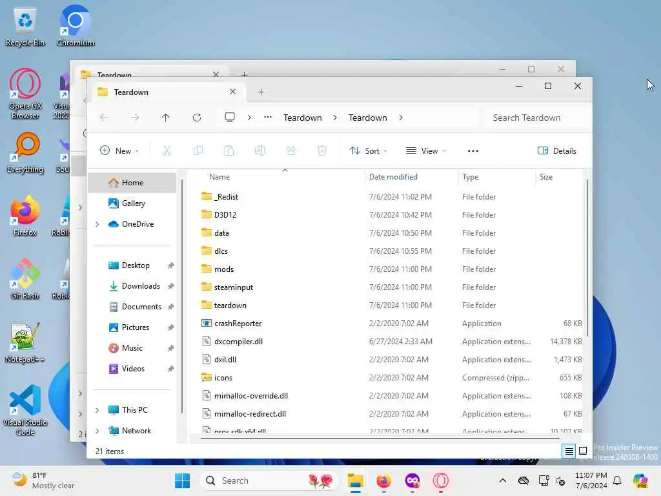The width and height of the screenshot is (661, 496).
Task: Click the Delete trash icon
Action: [322, 150]
